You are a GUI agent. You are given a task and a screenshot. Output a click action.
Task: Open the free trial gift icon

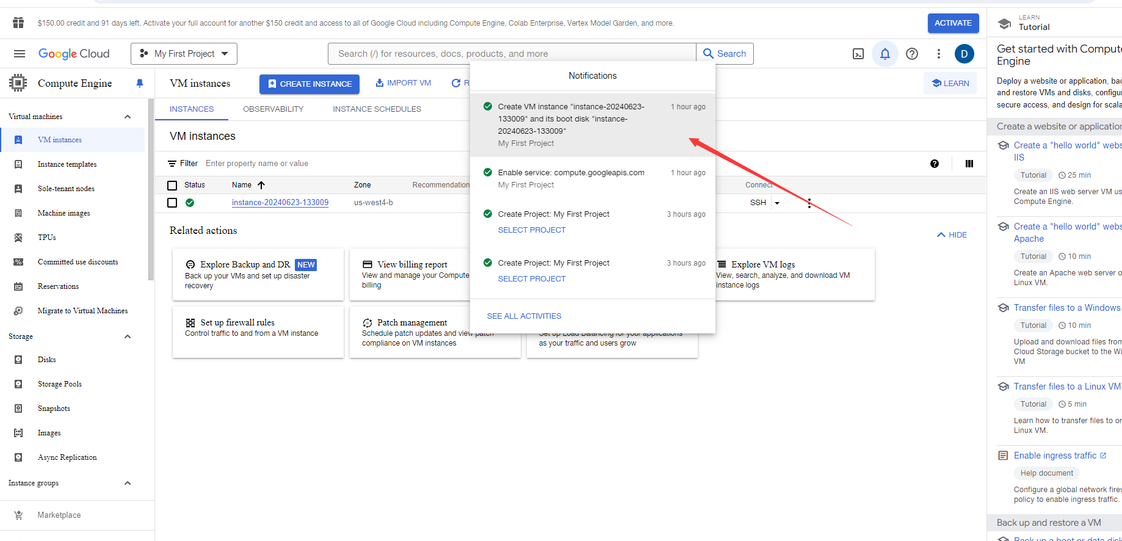tap(18, 23)
